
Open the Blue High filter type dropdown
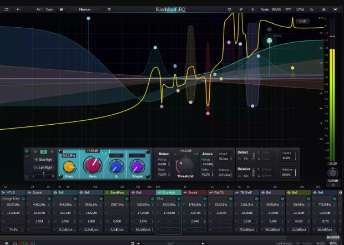43,160
